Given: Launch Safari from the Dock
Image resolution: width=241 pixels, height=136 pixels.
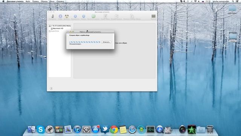Looking at the screenshot, I should point(132,129).
